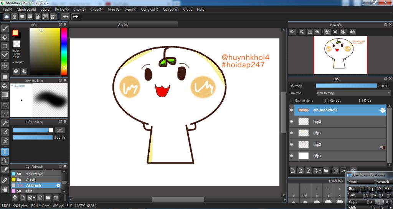Toggle visibility of layer Lớp4
The width and height of the screenshot is (393, 209).
coord(291,133)
